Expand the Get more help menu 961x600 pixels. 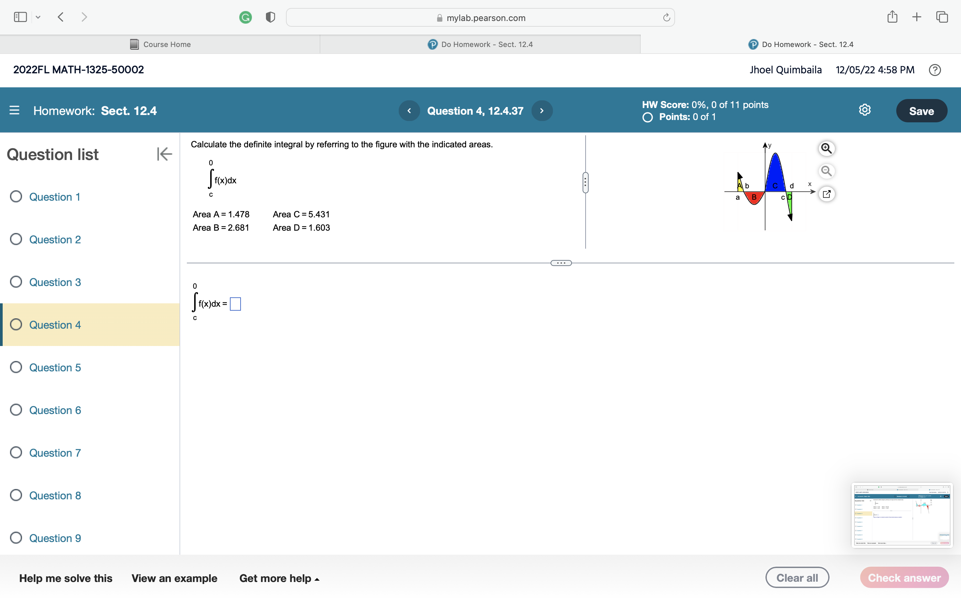(x=279, y=578)
